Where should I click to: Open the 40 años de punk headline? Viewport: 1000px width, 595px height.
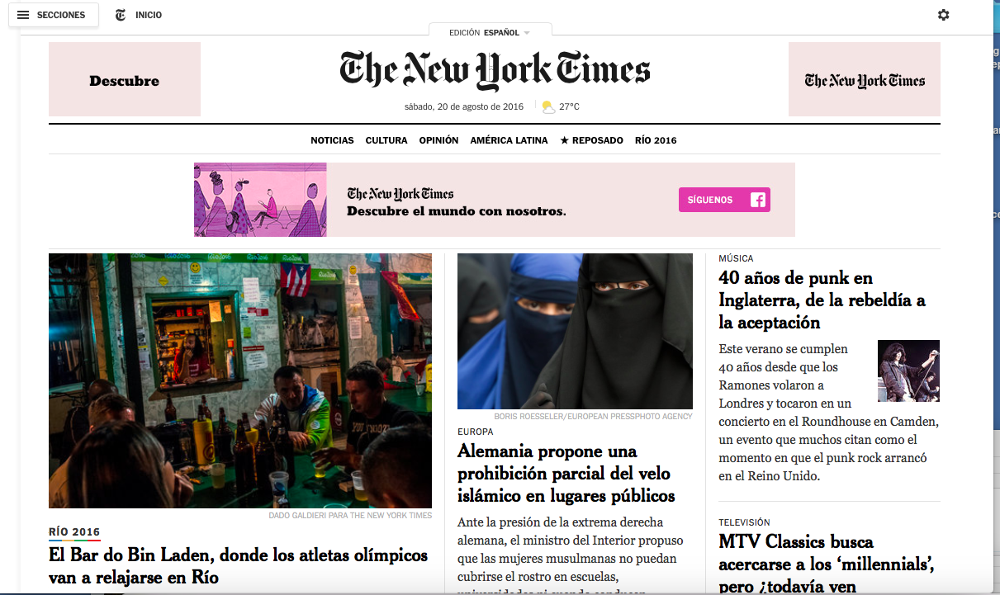(x=822, y=300)
